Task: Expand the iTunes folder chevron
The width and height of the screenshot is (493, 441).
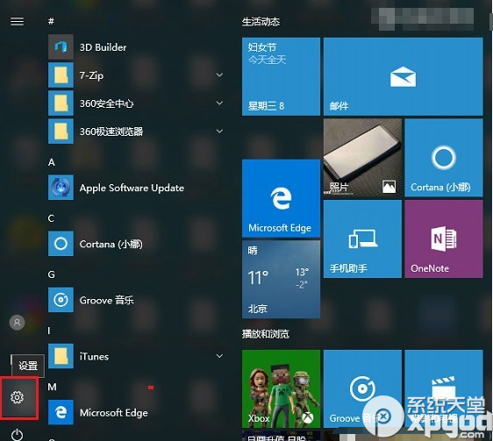Action: click(220, 356)
